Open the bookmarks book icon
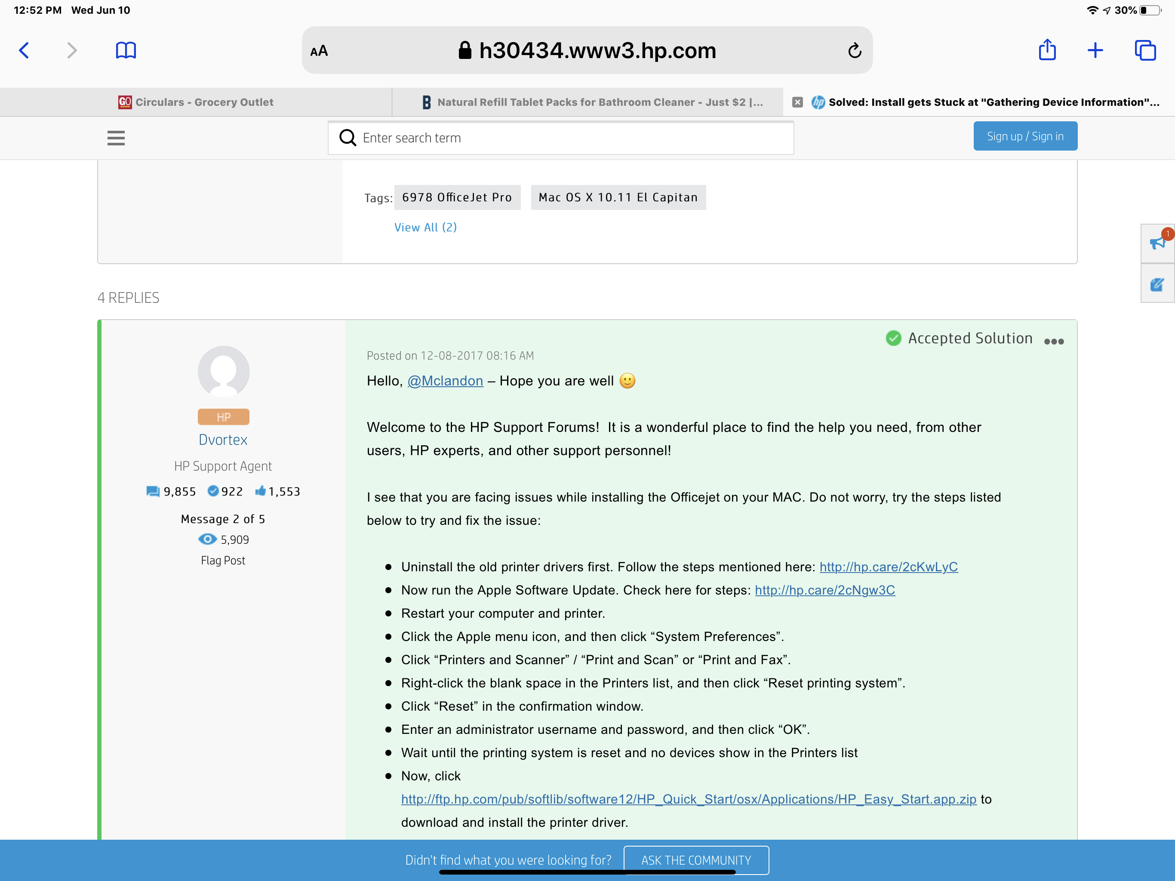1175x881 pixels. click(126, 50)
